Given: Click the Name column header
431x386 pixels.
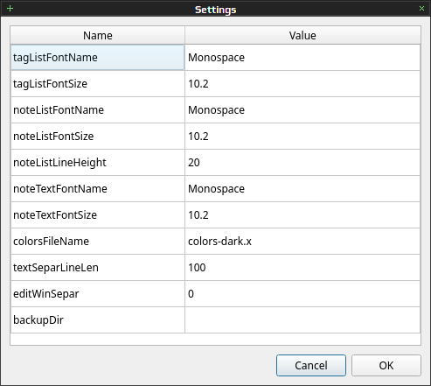Looking at the screenshot, I should pyautogui.click(x=98, y=35).
